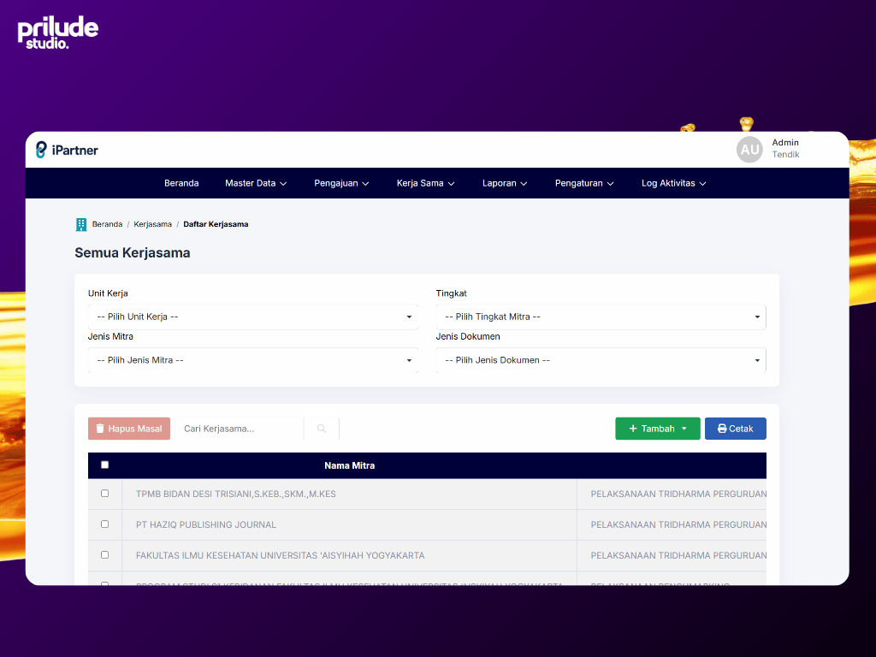
Task: Open the Master Data menu
Action: pyautogui.click(x=255, y=183)
